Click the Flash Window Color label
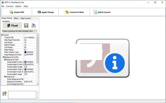This screenshot has width=166, height=103. [x=11, y=52]
